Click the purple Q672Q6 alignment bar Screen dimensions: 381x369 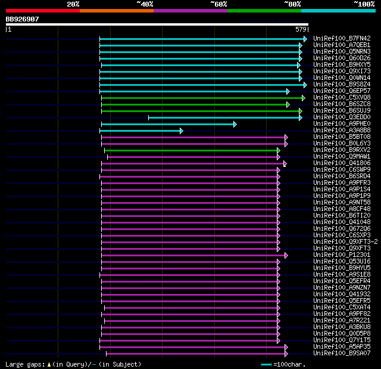pyautogui.click(x=189, y=229)
